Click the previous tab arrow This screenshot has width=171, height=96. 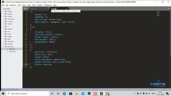pyautogui.click(x=24, y=9)
